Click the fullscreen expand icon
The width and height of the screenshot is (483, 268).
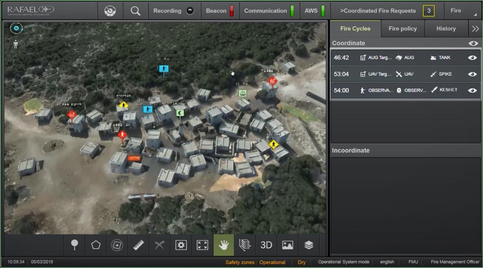pos(202,245)
